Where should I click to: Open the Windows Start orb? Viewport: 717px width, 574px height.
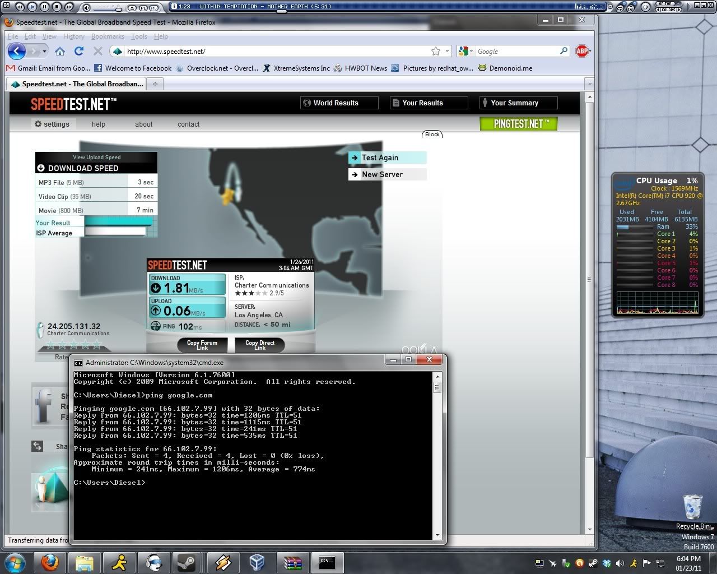(x=15, y=562)
